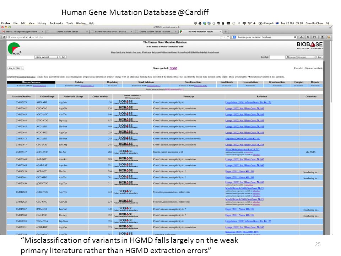
Task: Open Kanazawa (2005) Blood reference
Action: click(242, 232)
